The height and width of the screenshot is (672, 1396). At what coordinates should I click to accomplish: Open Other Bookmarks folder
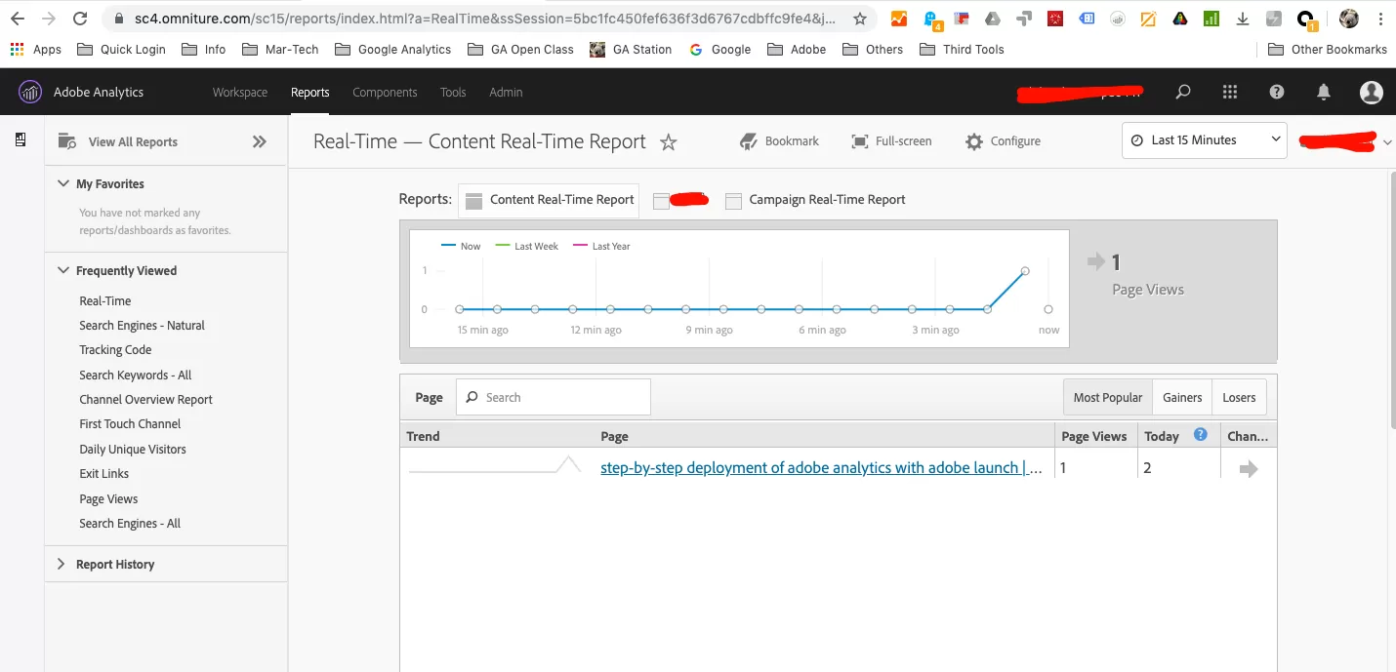(1328, 49)
